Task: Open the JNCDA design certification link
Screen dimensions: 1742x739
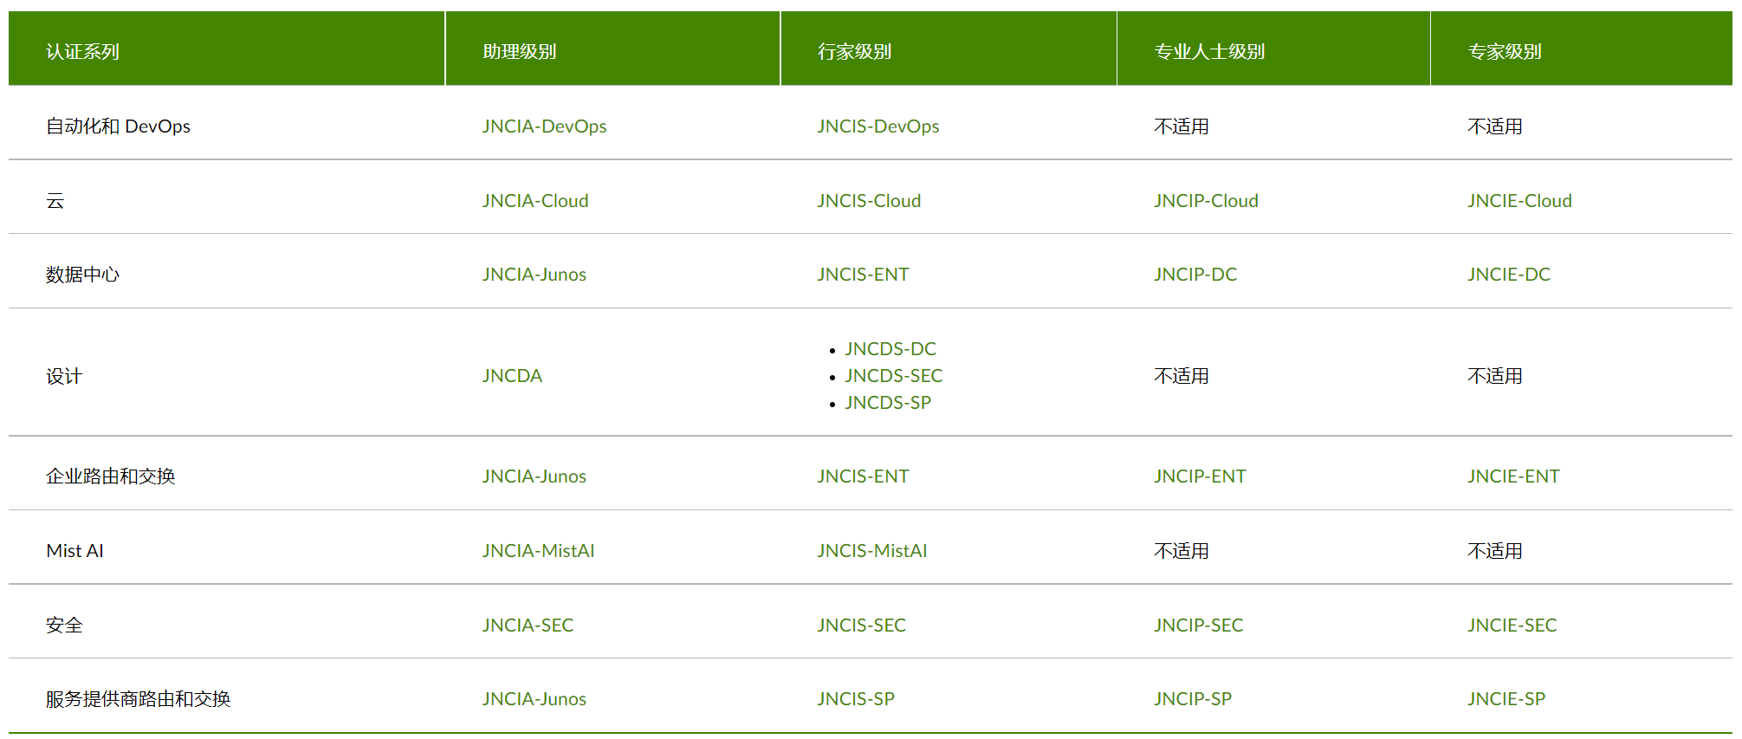Action: pyautogui.click(x=512, y=376)
